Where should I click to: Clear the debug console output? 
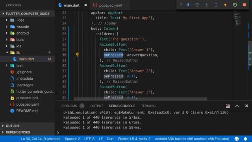click(x=228, y=106)
